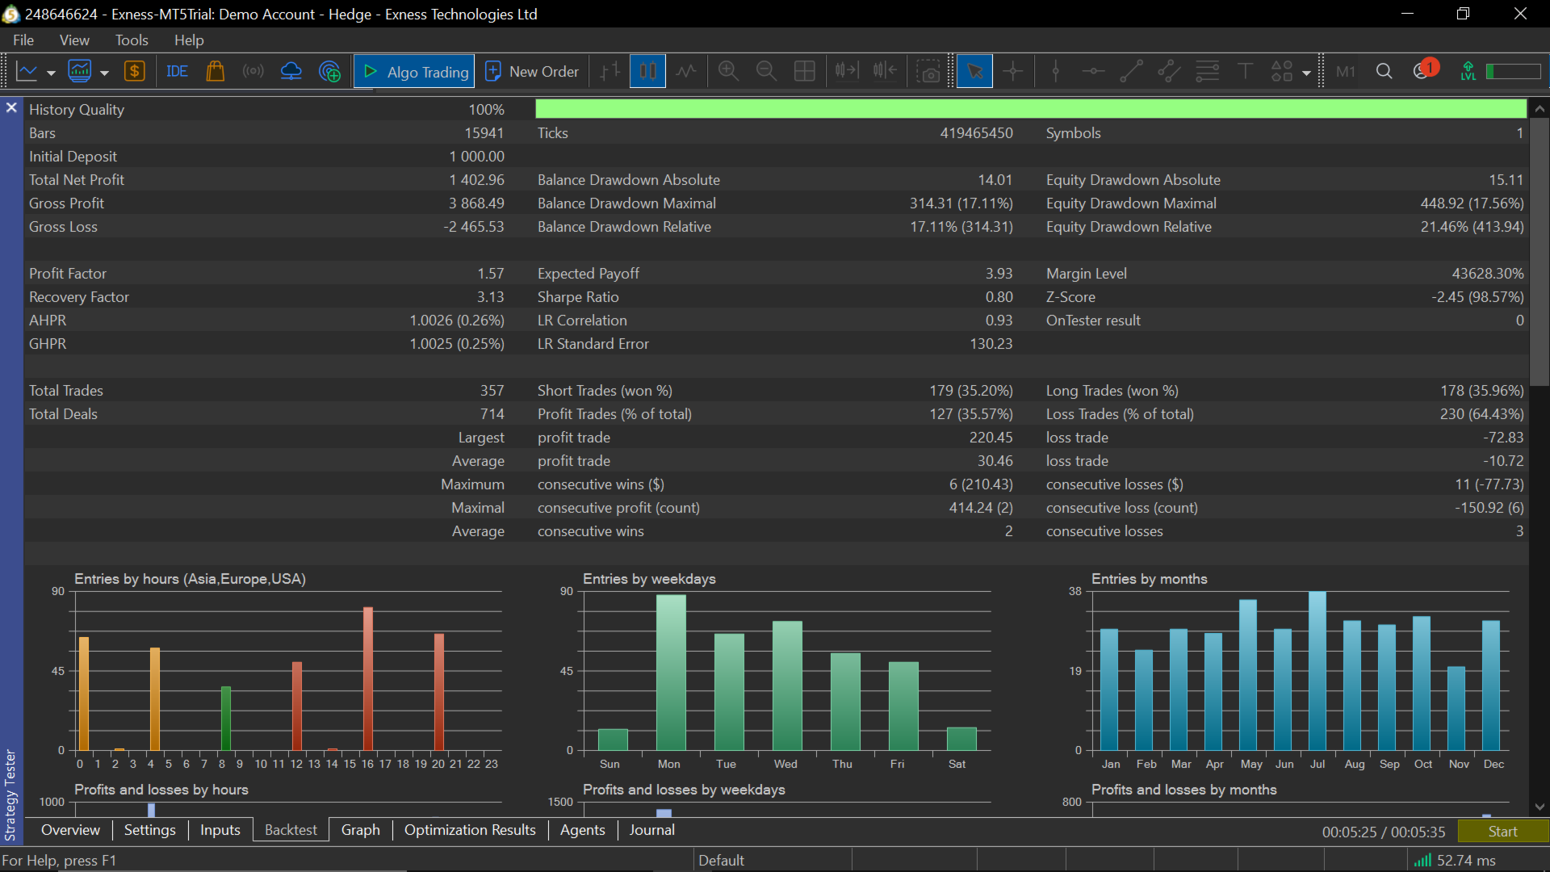Expand the shapes objects dropdown arrow

[1306, 73]
